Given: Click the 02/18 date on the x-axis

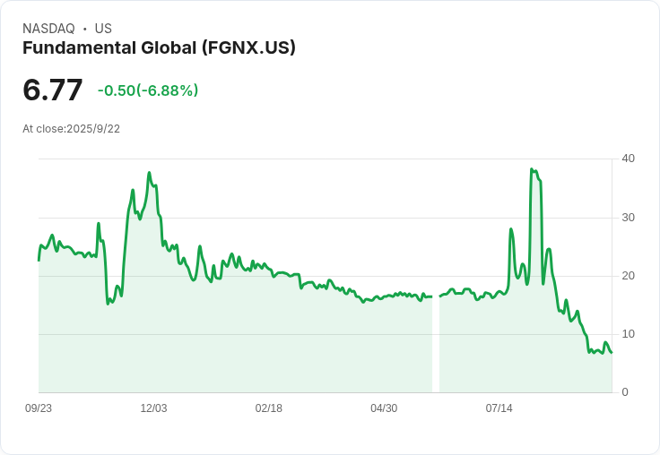Looking at the screenshot, I should 268,408.
